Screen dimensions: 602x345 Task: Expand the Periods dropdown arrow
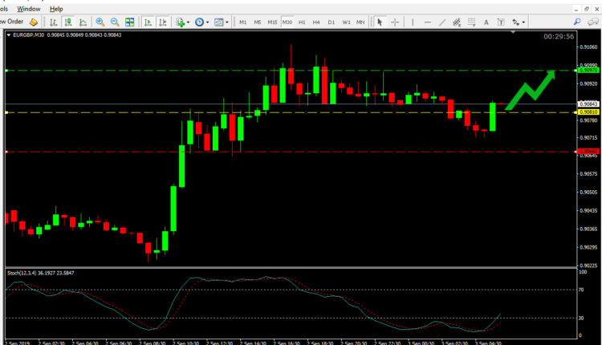point(207,22)
